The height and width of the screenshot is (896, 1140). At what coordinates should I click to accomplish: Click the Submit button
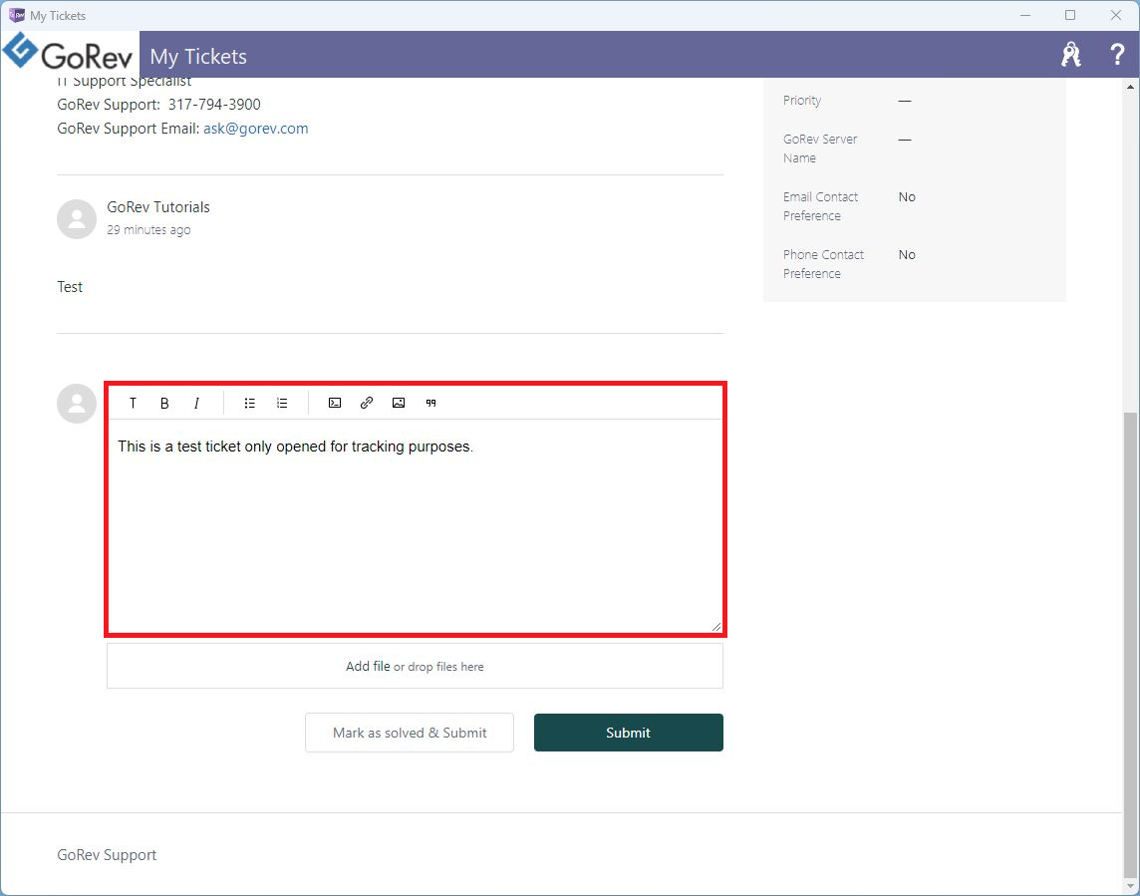click(x=628, y=733)
